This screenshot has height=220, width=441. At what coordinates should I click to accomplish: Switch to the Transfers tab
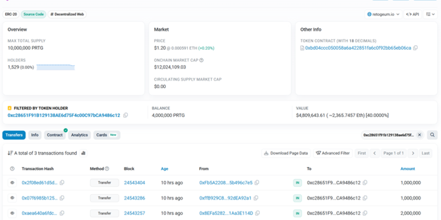[14, 135]
